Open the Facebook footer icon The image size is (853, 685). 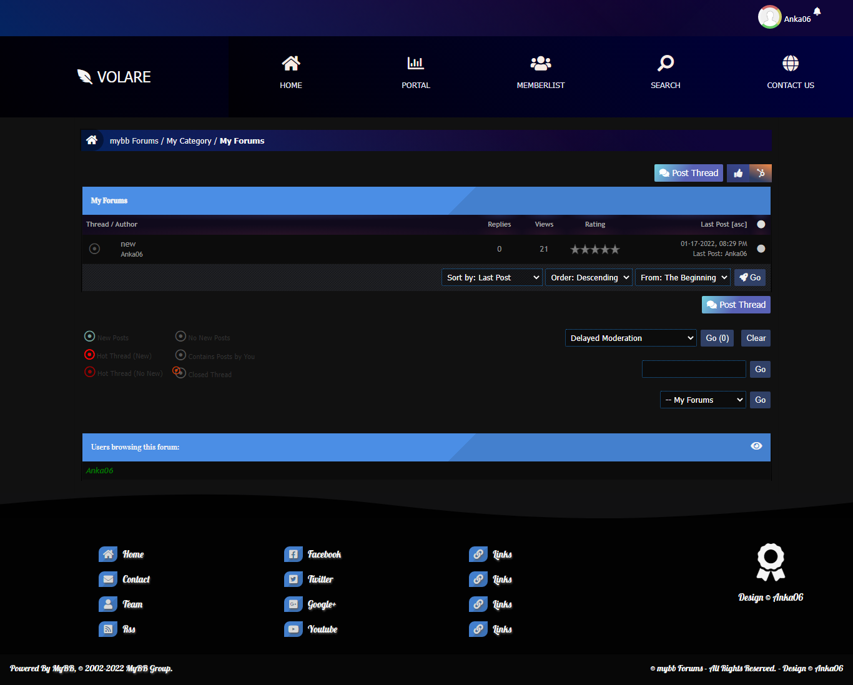point(293,554)
